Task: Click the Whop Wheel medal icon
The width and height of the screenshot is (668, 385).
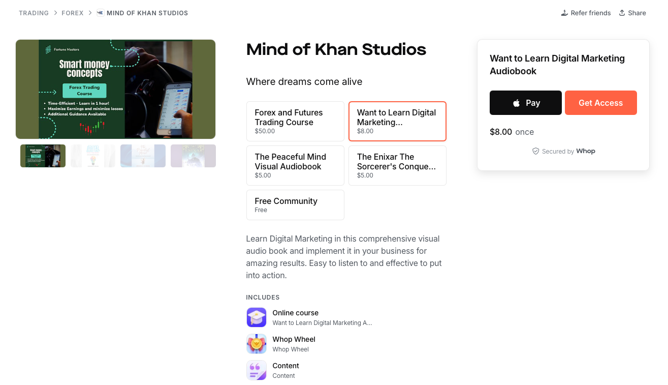Action: [x=257, y=344]
